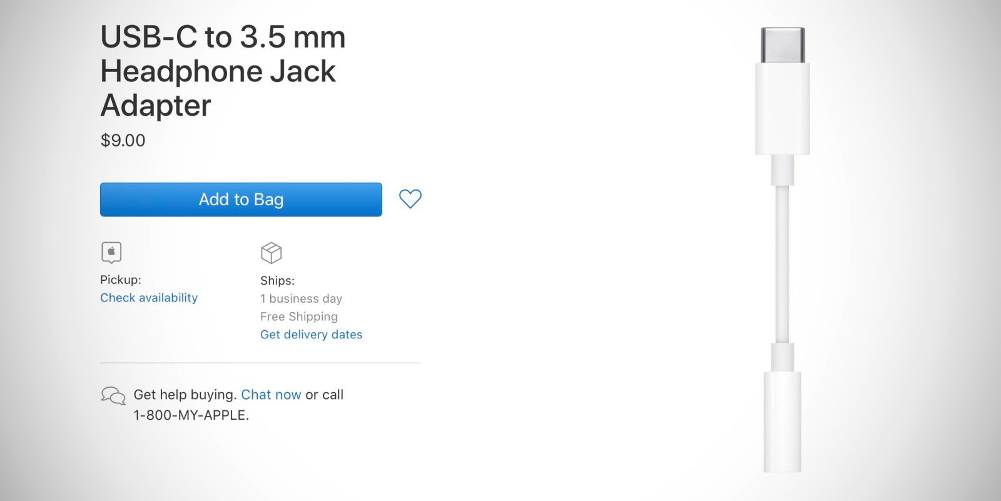Click the Add to Bag button
This screenshot has width=1001, height=501.
241,200
